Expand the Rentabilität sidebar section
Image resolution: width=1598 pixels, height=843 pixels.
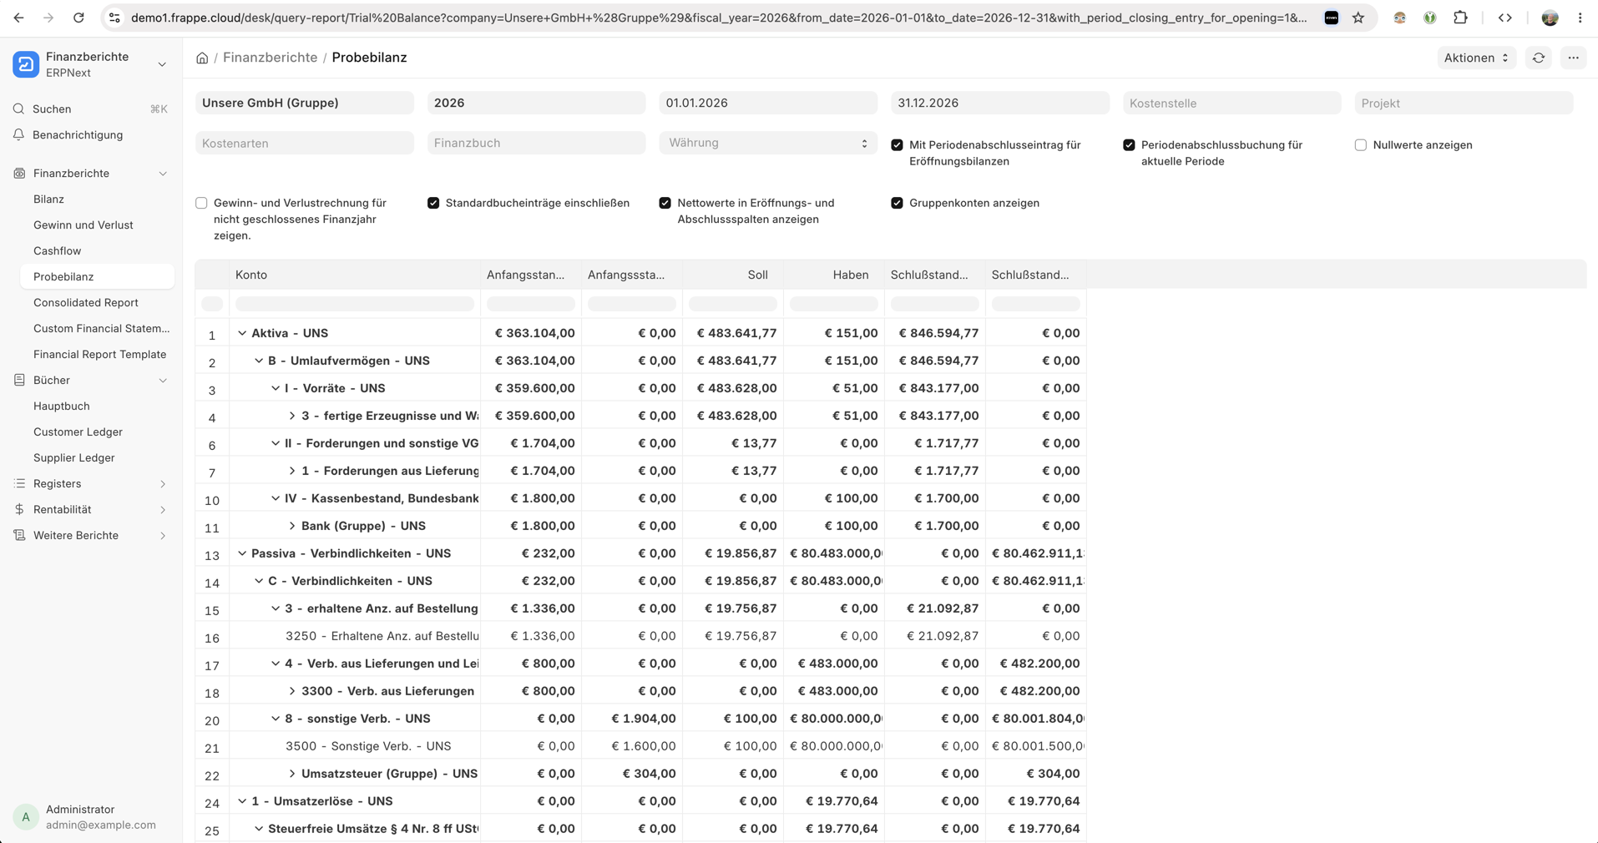coord(163,509)
